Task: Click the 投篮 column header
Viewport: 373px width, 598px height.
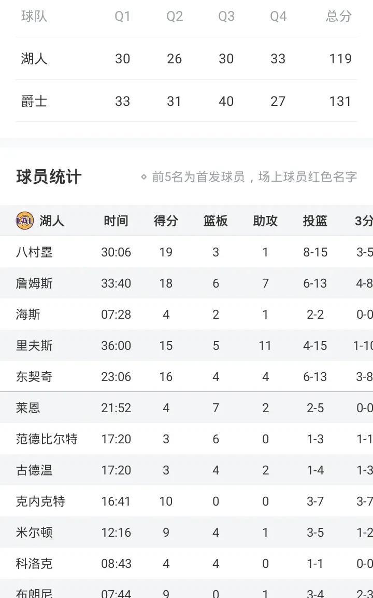Action: 315,221
